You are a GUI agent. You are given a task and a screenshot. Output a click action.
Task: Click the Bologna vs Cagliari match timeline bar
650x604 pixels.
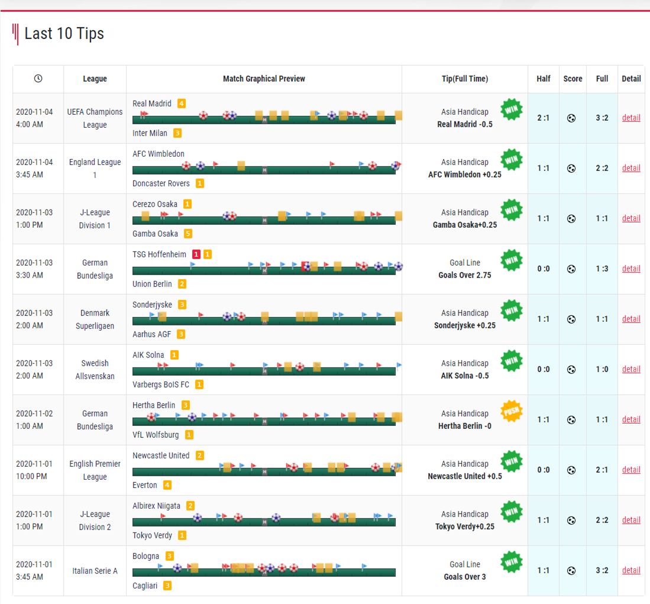264,573
